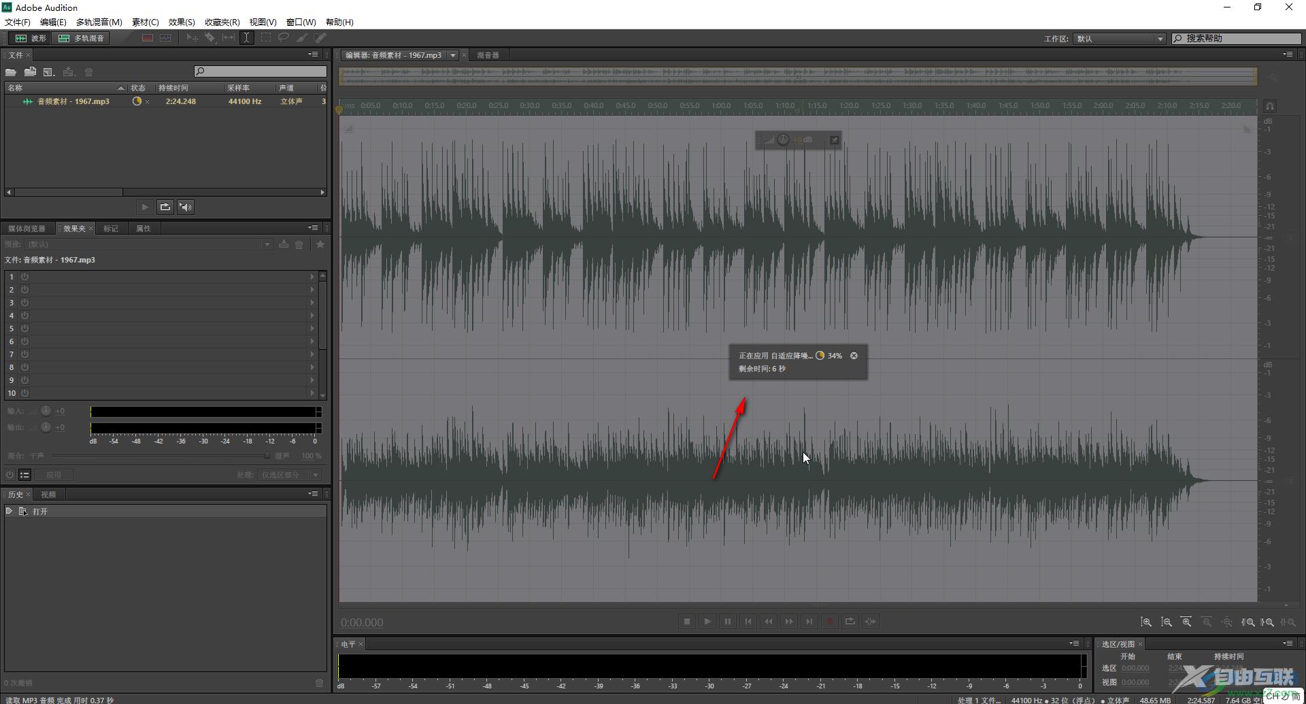Open the 工作区 workspace dropdown
The width and height of the screenshot is (1306, 704).
click(1119, 39)
